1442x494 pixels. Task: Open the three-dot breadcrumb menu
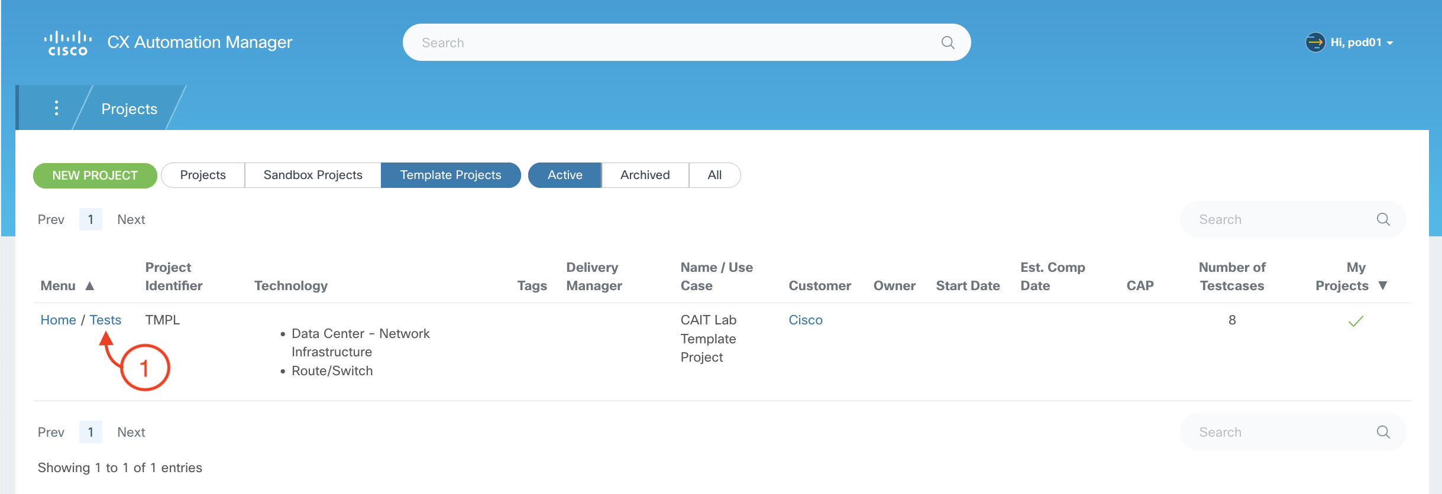pos(56,108)
